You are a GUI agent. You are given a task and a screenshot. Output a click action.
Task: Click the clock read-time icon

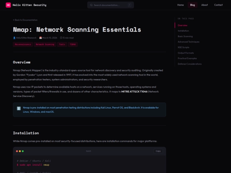coord(61,38)
